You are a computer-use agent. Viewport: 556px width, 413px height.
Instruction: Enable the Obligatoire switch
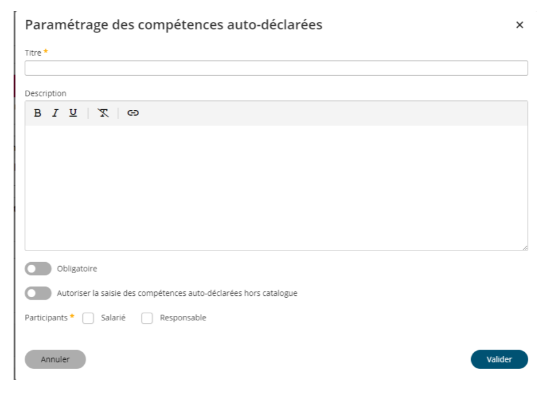[38, 269]
